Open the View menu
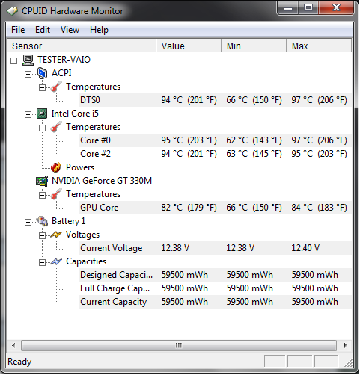Image resolution: width=360 pixels, height=375 pixels. point(70,30)
